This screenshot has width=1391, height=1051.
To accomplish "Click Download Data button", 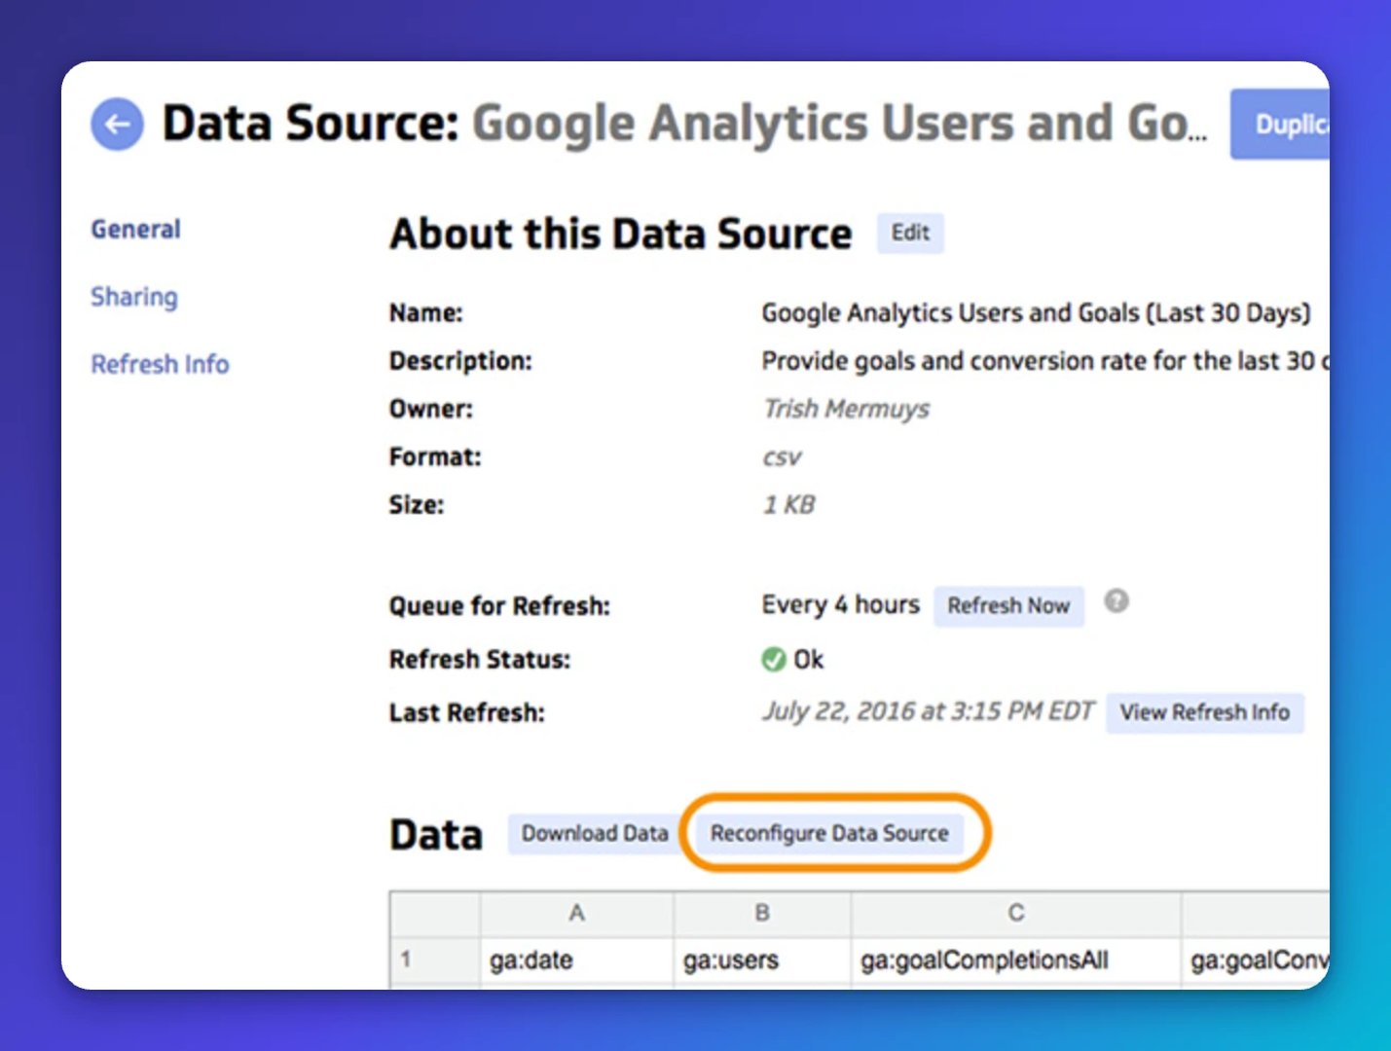I will point(595,834).
